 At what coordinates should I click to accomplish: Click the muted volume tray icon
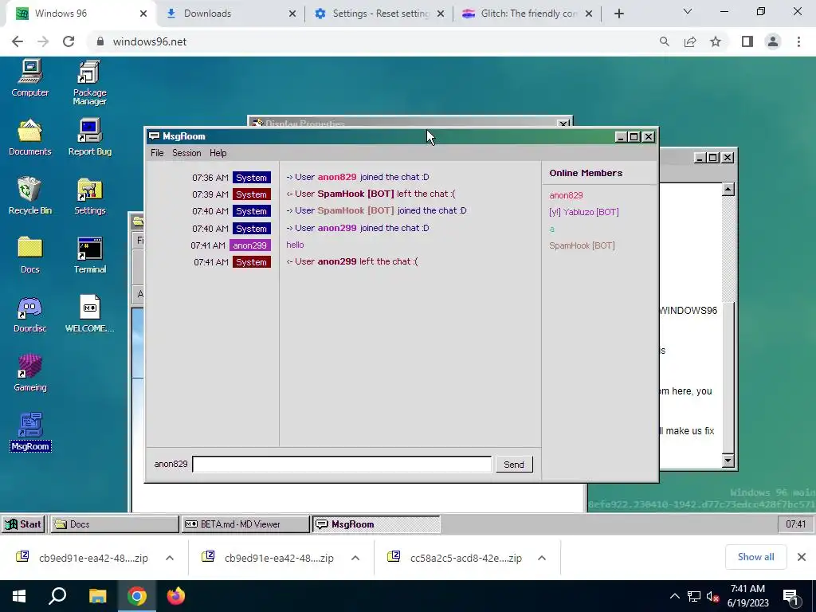713,596
